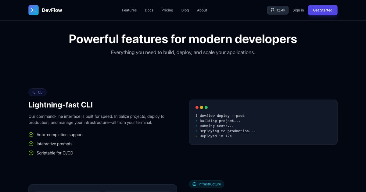Open the Blog nav link
366x192 pixels.
(185, 10)
